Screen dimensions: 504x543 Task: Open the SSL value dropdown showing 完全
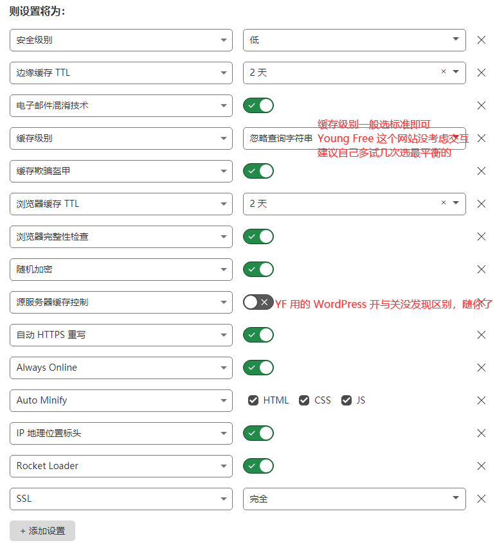coord(354,499)
